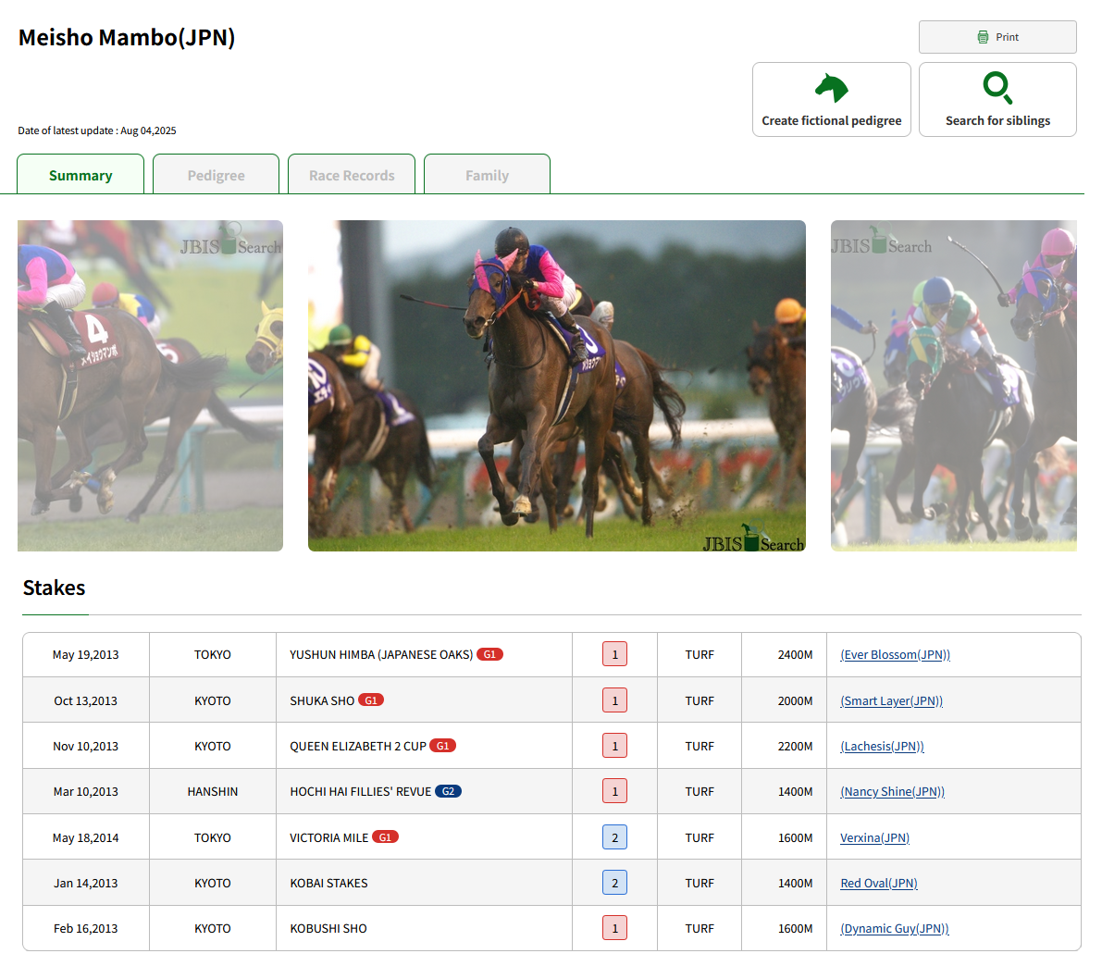Image resolution: width=1102 pixels, height=966 pixels.
Task: Click the printer icon in Print button
Action: click(983, 37)
